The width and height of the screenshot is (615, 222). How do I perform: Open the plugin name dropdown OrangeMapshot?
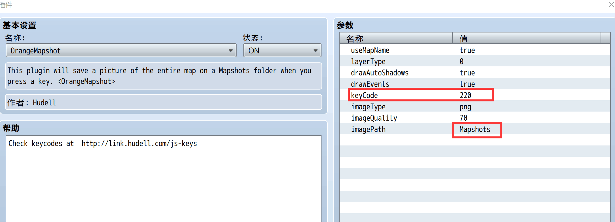pyautogui.click(x=121, y=51)
